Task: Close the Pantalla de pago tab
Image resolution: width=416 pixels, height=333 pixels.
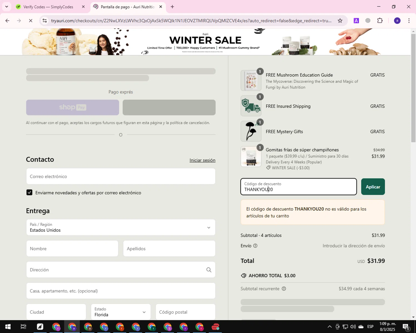Action: pyautogui.click(x=161, y=7)
